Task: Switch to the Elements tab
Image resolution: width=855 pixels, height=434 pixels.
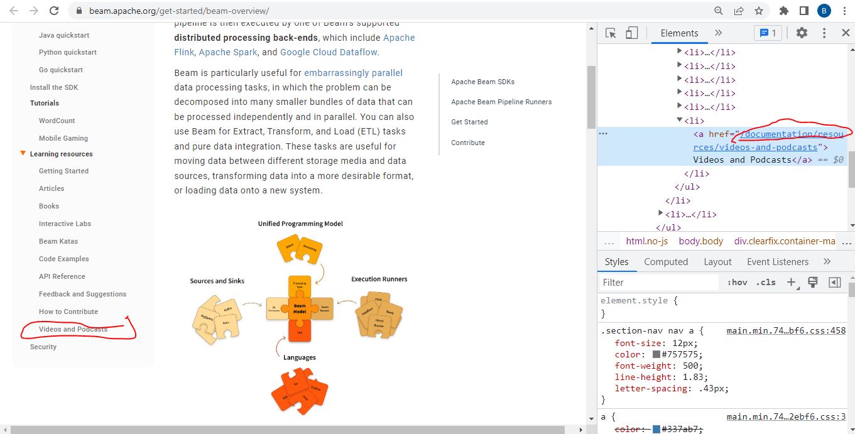Action: (679, 33)
